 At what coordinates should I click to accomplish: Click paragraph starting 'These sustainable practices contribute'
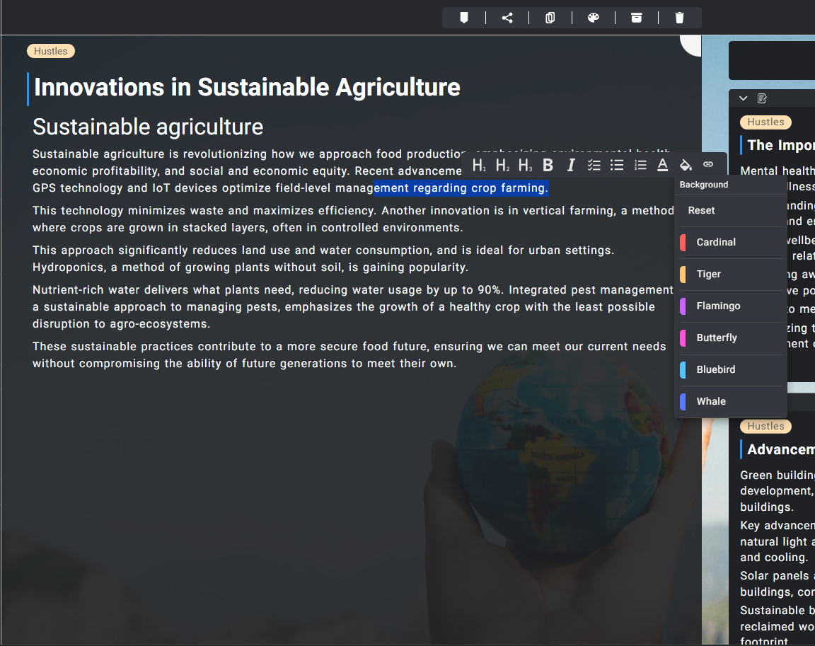tap(349, 355)
